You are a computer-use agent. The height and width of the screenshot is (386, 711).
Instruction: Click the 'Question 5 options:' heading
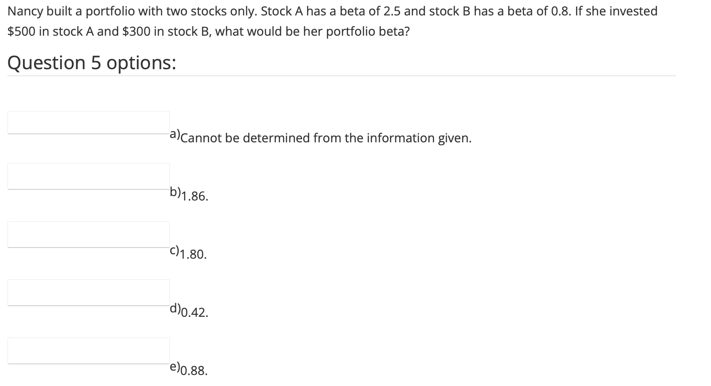91,63
